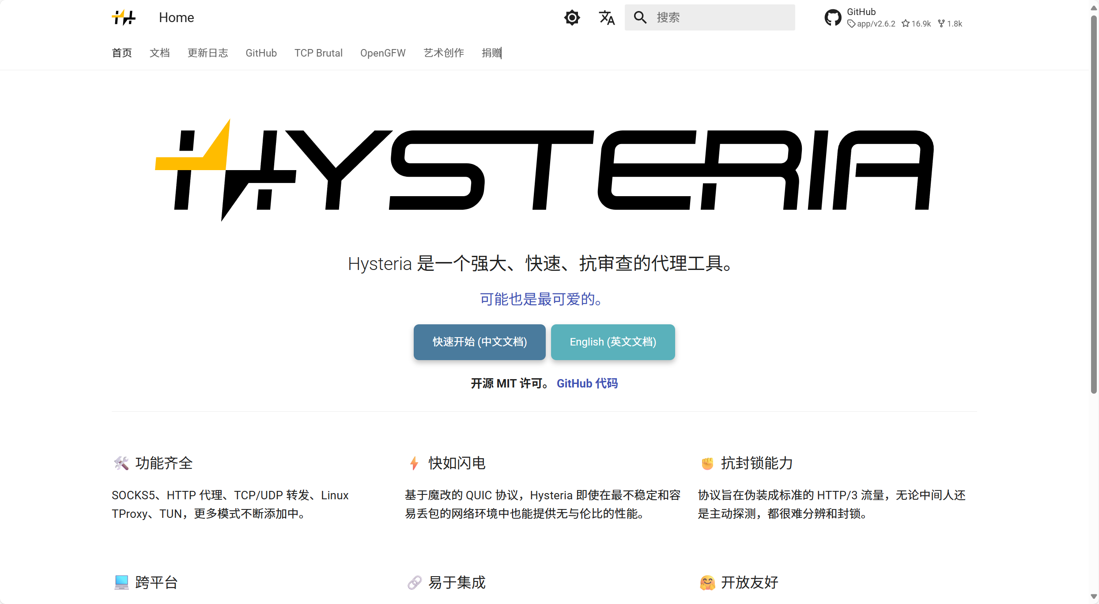Click the scrollbar down arrow
The height and width of the screenshot is (604, 1099).
coord(1094,596)
